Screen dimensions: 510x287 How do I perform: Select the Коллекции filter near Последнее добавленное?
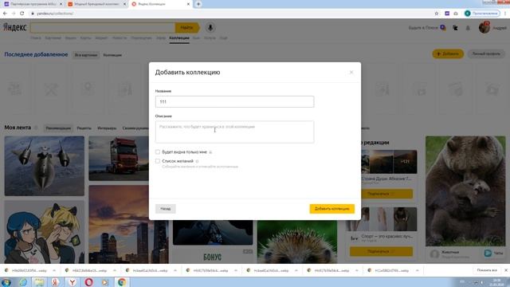[x=112, y=55]
